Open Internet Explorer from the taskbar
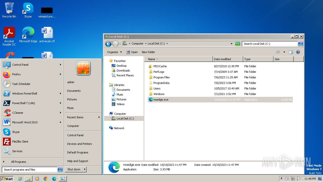323x182 pixels. [x=20, y=179]
